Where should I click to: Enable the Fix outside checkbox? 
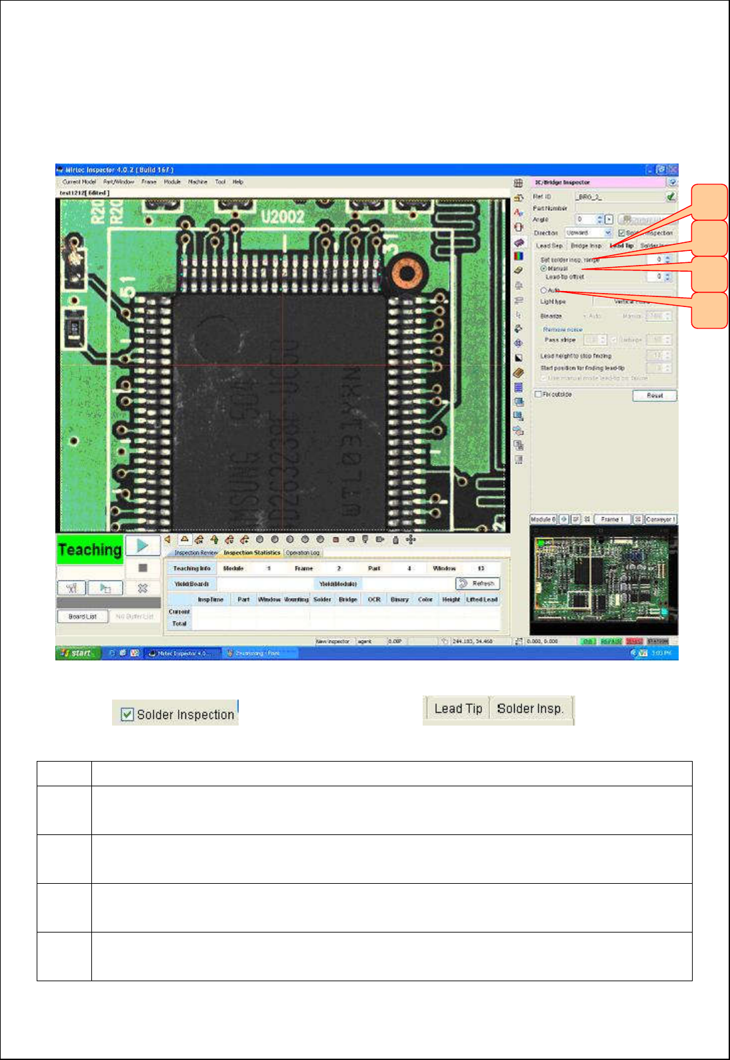click(539, 394)
